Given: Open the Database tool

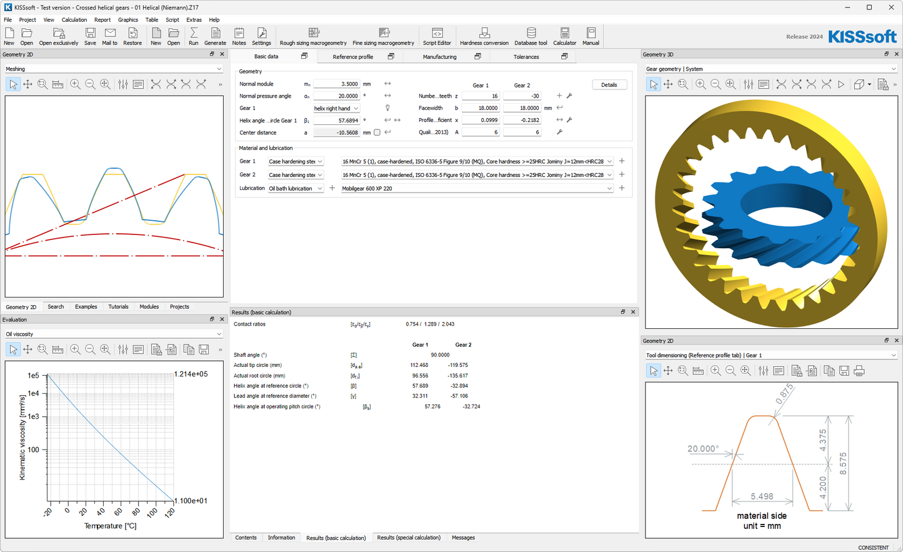Looking at the screenshot, I should 531,36.
